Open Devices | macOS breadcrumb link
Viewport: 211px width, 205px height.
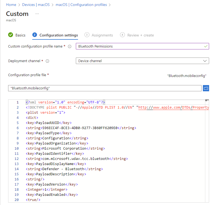(x=36, y=5)
